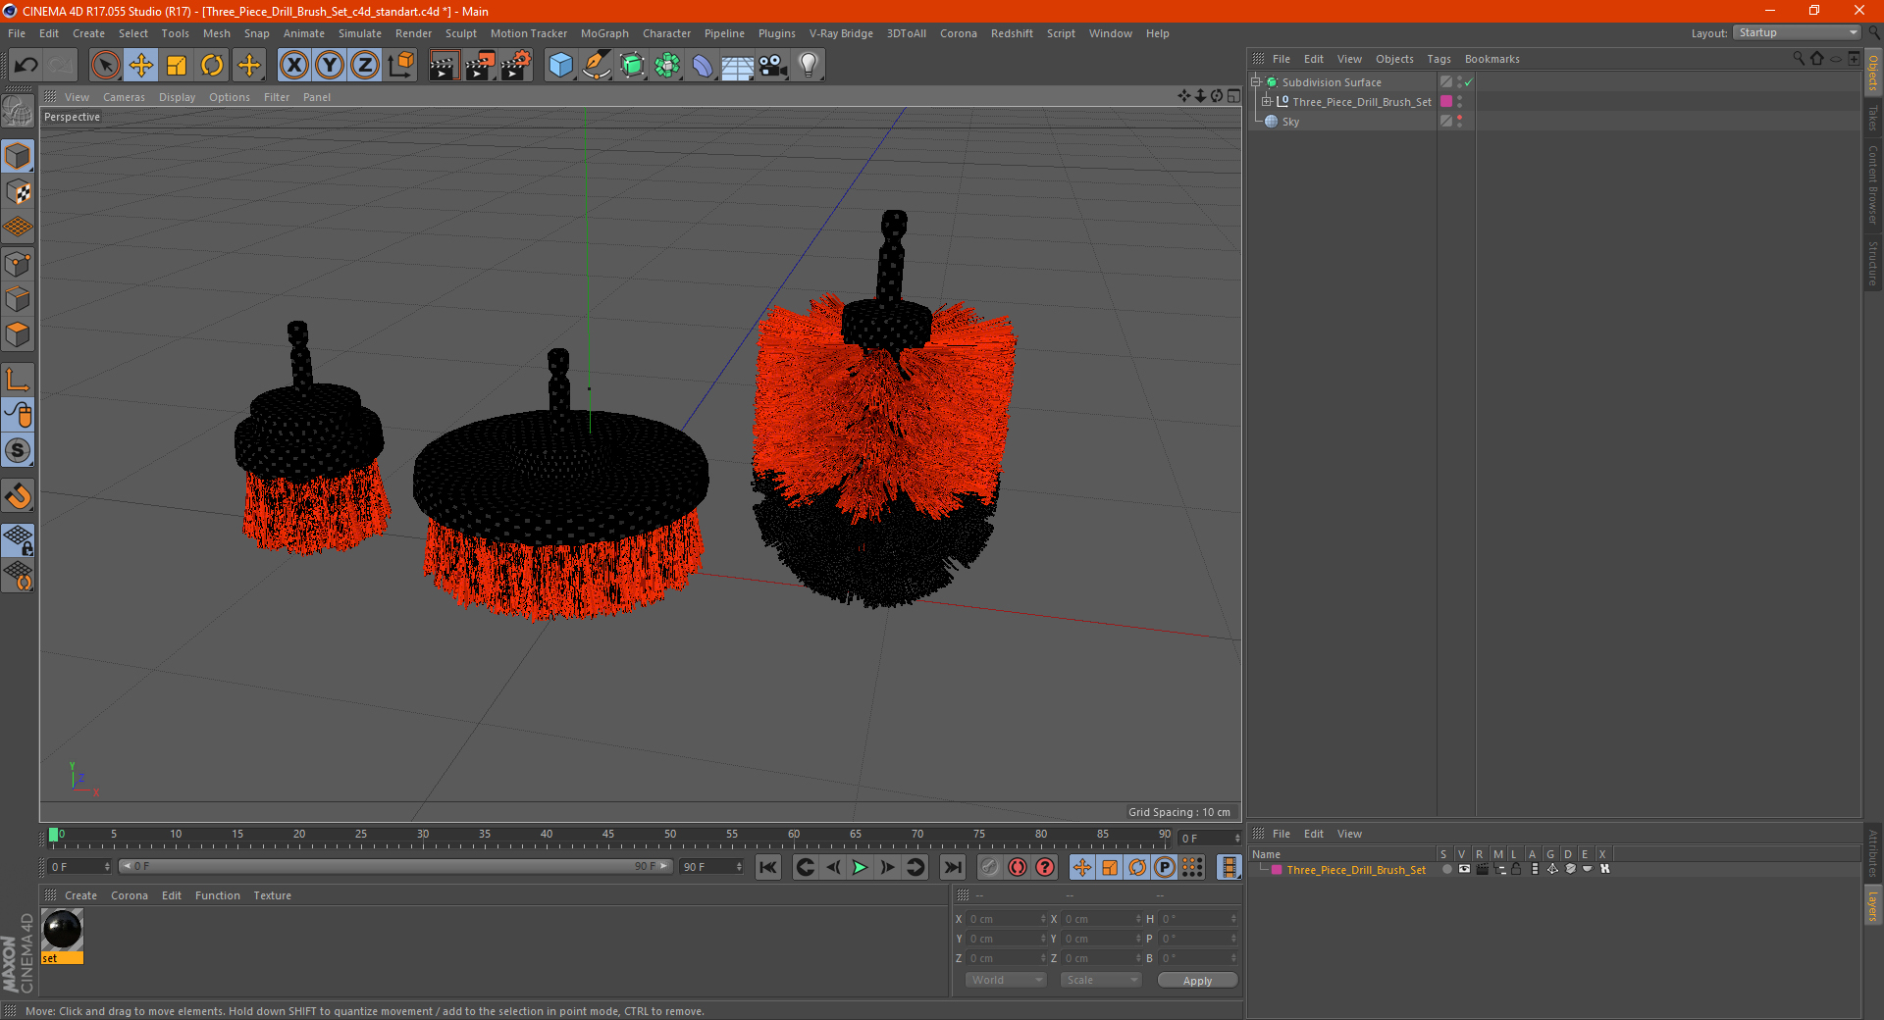Toggle Subdivision Surface green enable checkmark
Screen dimensions: 1884x1020
pyautogui.click(x=1469, y=82)
